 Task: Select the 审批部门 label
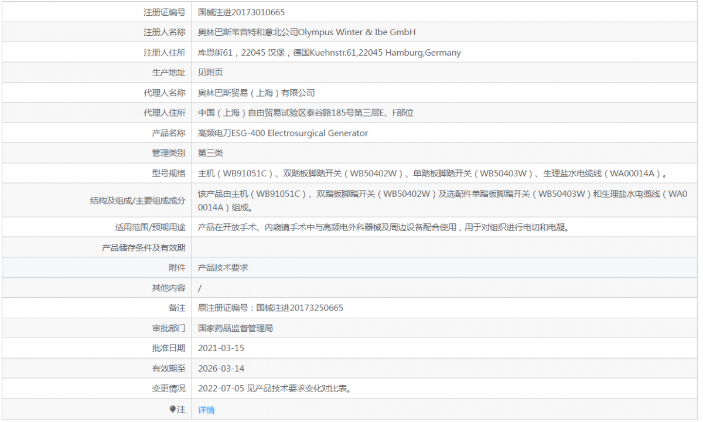169,328
